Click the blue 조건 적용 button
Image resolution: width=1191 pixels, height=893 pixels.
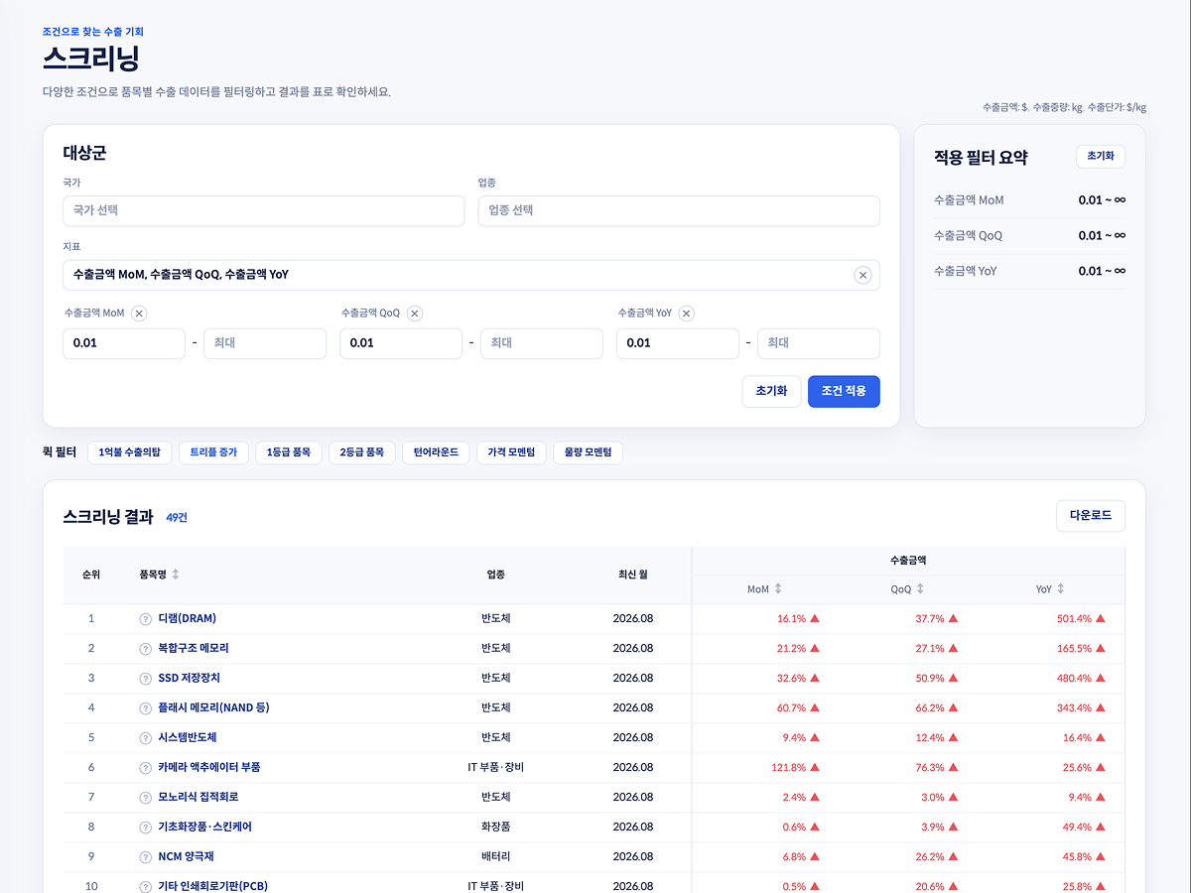click(844, 391)
